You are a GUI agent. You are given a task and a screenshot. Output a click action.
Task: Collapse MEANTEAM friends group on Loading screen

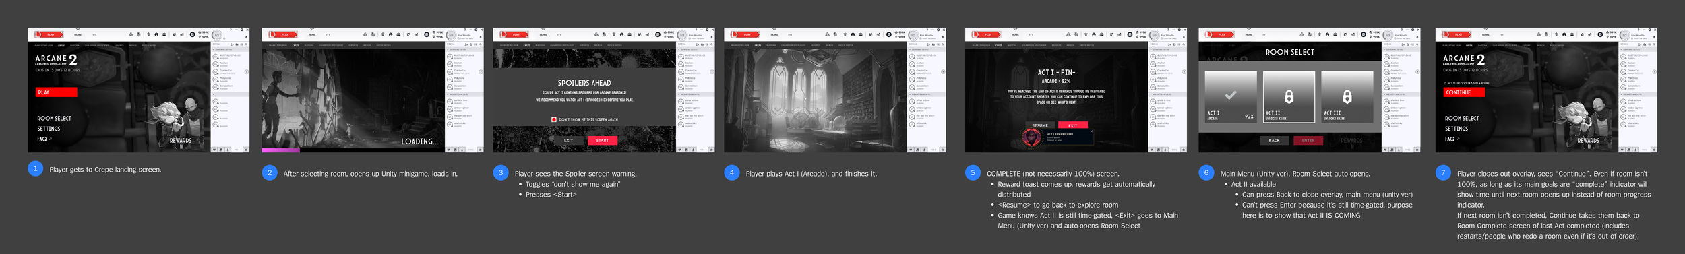[x=464, y=94]
